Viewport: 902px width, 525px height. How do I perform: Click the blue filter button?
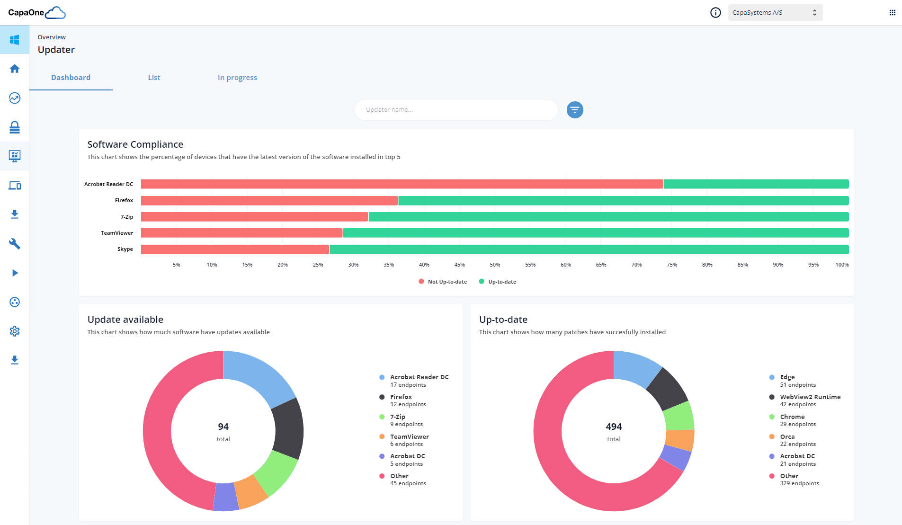575,110
